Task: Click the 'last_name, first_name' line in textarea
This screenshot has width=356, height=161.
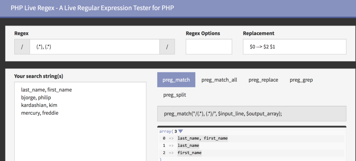Action: 46,90
